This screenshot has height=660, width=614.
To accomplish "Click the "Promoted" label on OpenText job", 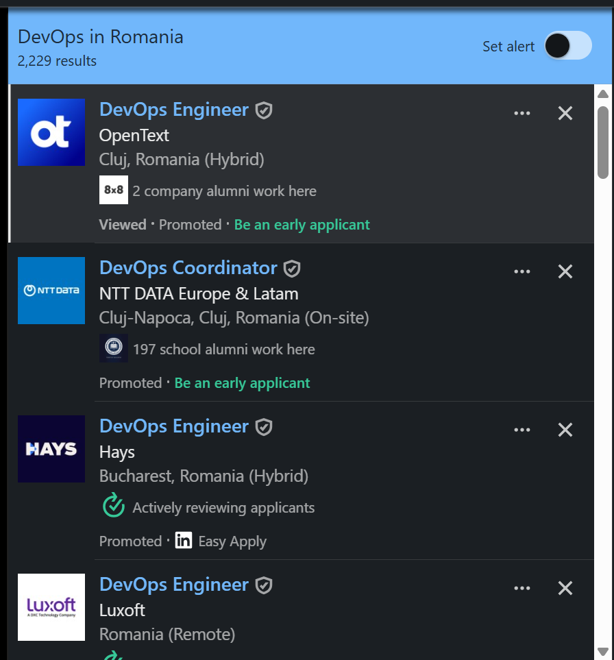I will pyautogui.click(x=191, y=225).
